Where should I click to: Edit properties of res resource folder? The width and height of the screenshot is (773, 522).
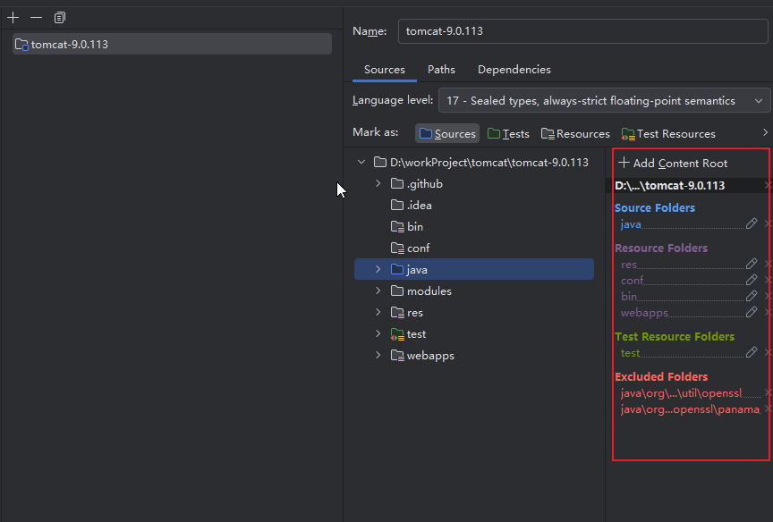click(x=752, y=264)
